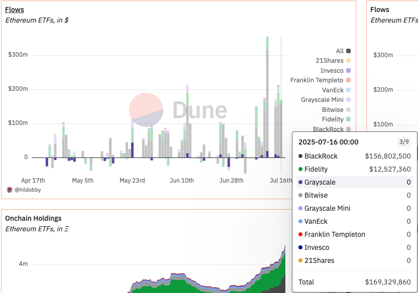Image resolution: width=418 pixels, height=293 pixels.
Task: Toggle the 21Shares legend series
Action: click(333, 61)
